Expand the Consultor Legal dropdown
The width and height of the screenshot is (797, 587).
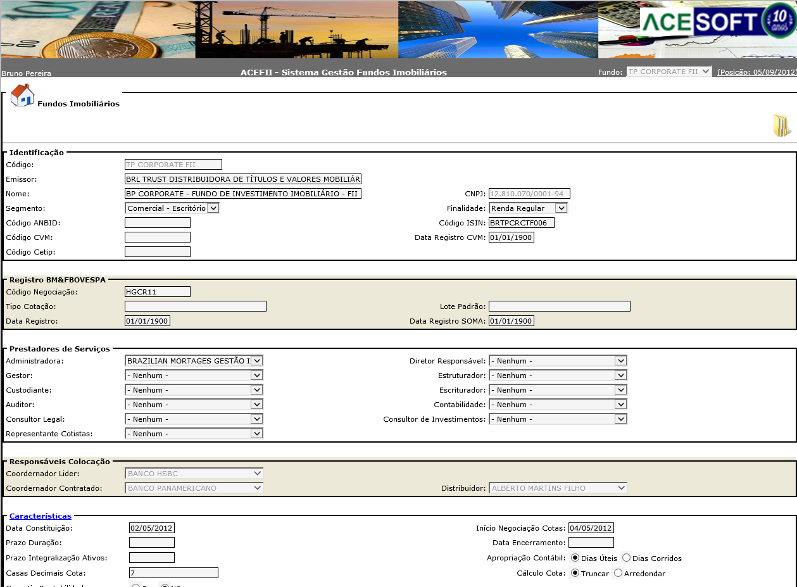tap(194, 419)
